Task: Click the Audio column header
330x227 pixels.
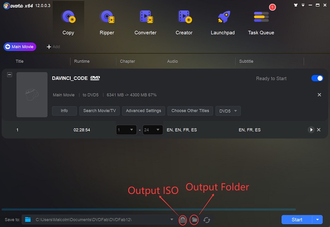Action: coord(173,61)
